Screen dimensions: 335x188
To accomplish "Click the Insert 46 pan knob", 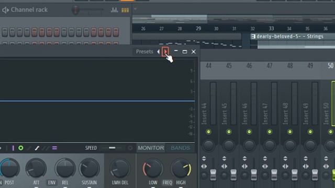I will click(x=249, y=145).
